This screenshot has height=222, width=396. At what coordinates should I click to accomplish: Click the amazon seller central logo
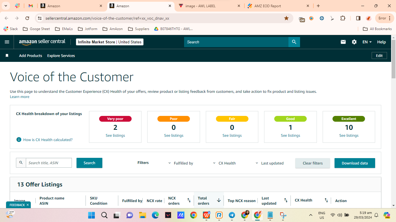pos(42,42)
